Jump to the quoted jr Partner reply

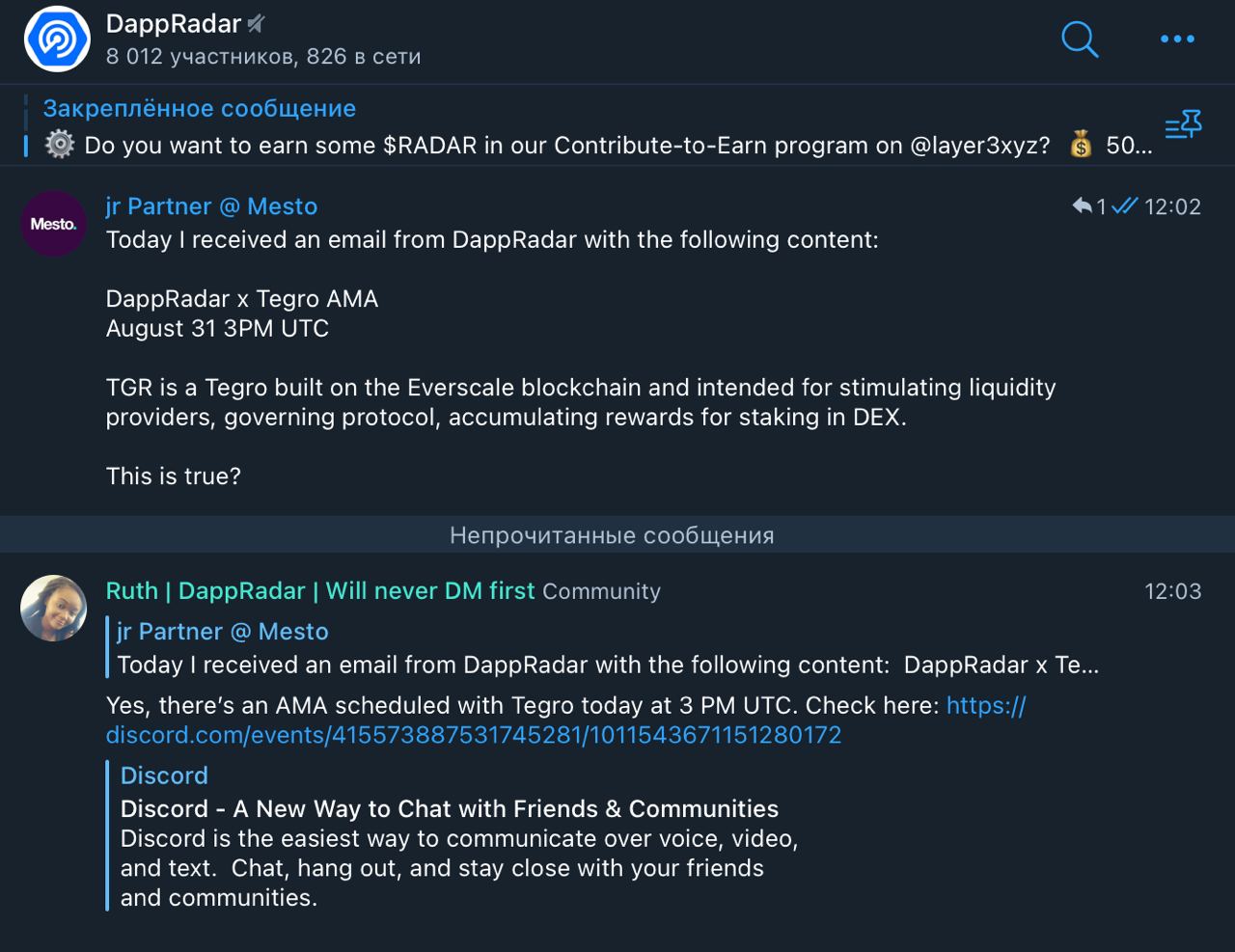pos(606,649)
